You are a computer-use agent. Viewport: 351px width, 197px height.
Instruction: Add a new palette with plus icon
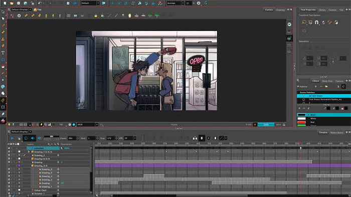pos(315,86)
